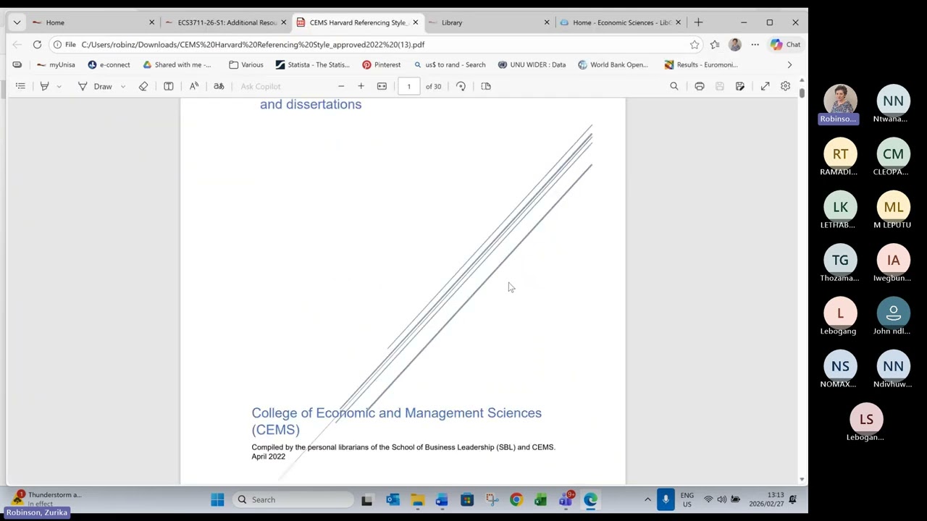
Task: Open File Explorer from the taskbar
Action: [417, 499]
